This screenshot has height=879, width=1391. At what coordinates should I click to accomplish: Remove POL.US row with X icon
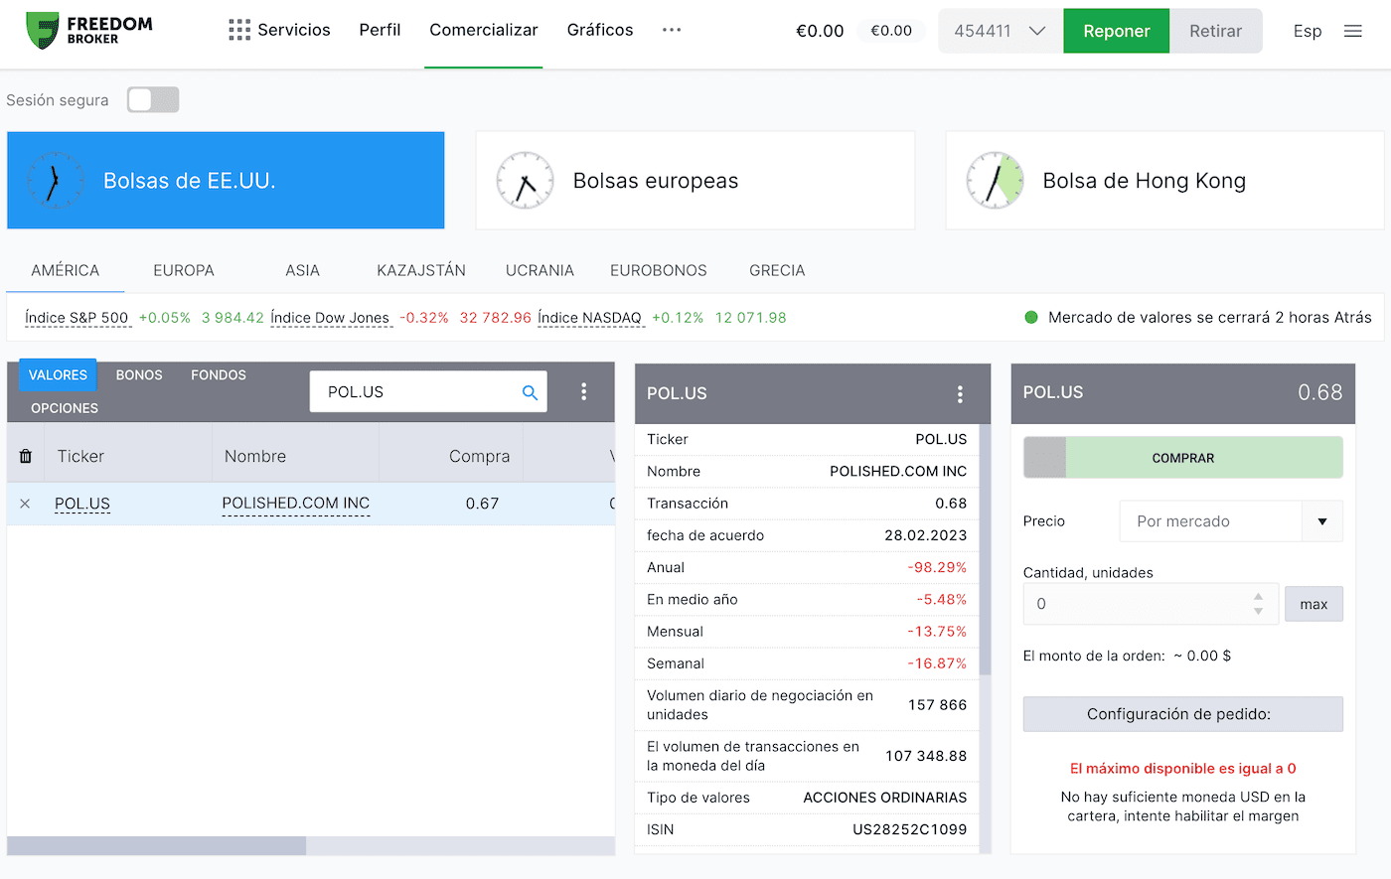(x=25, y=504)
